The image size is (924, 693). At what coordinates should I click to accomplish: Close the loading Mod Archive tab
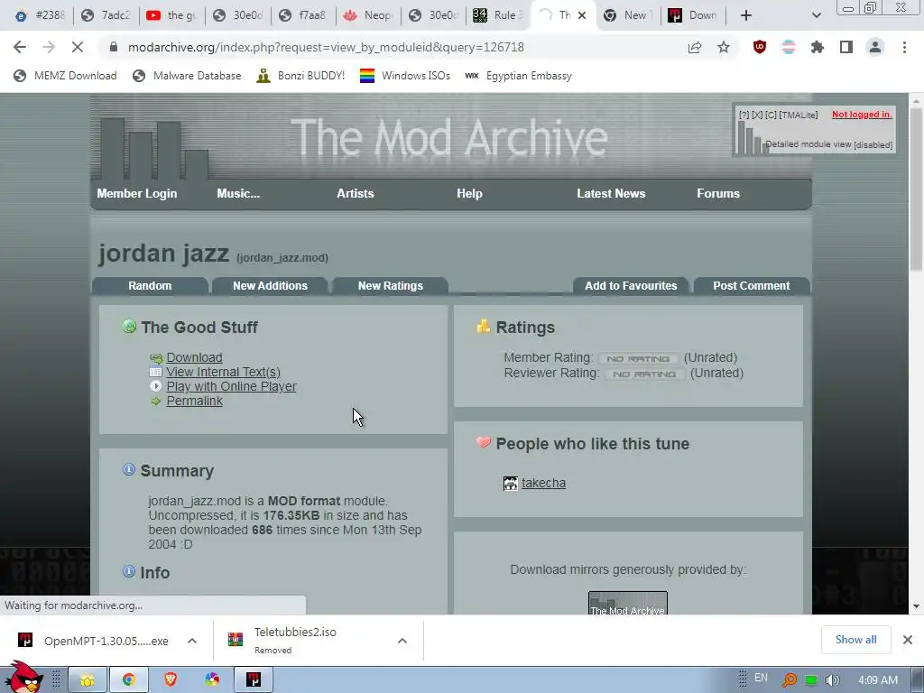(582, 15)
